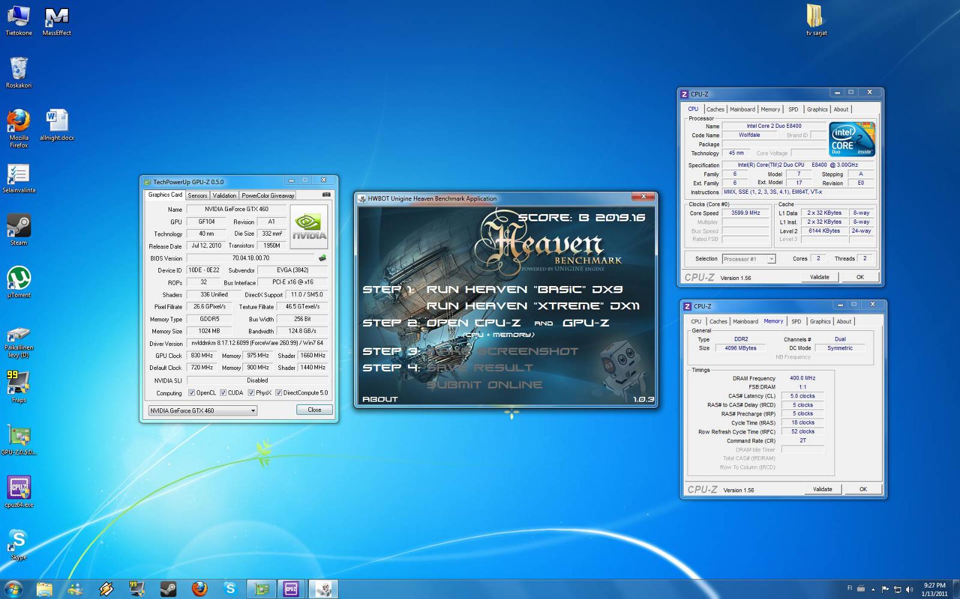The height and width of the screenshot is (599, 960).
Task: Switch to Caches tab in CPU-Z CPU window
Action: (715, 109)
